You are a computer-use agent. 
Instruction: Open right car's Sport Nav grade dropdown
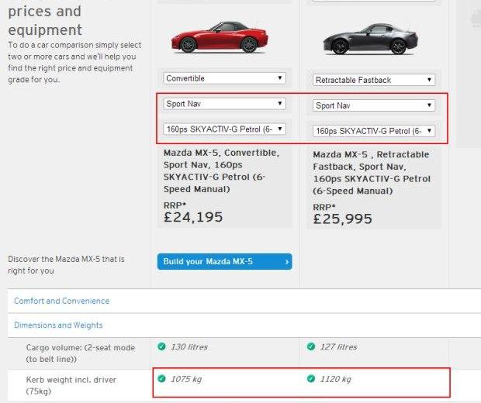click(x=374, y=105)
